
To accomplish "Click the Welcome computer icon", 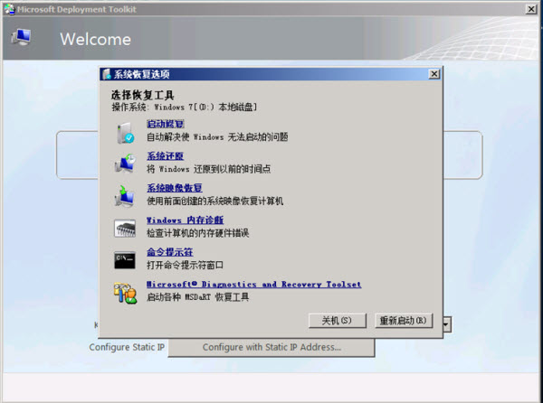I will coord(22,37).
